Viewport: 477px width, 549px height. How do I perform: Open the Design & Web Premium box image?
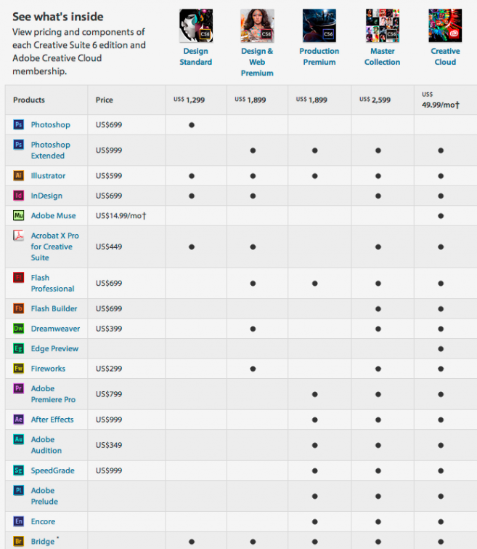[257, 25]
